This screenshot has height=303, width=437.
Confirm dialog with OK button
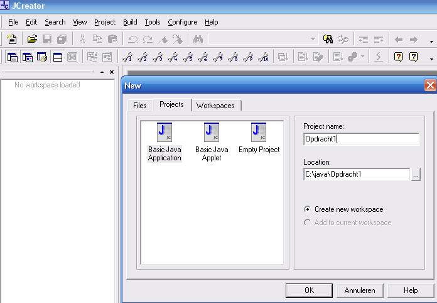(x=309, y=290)
